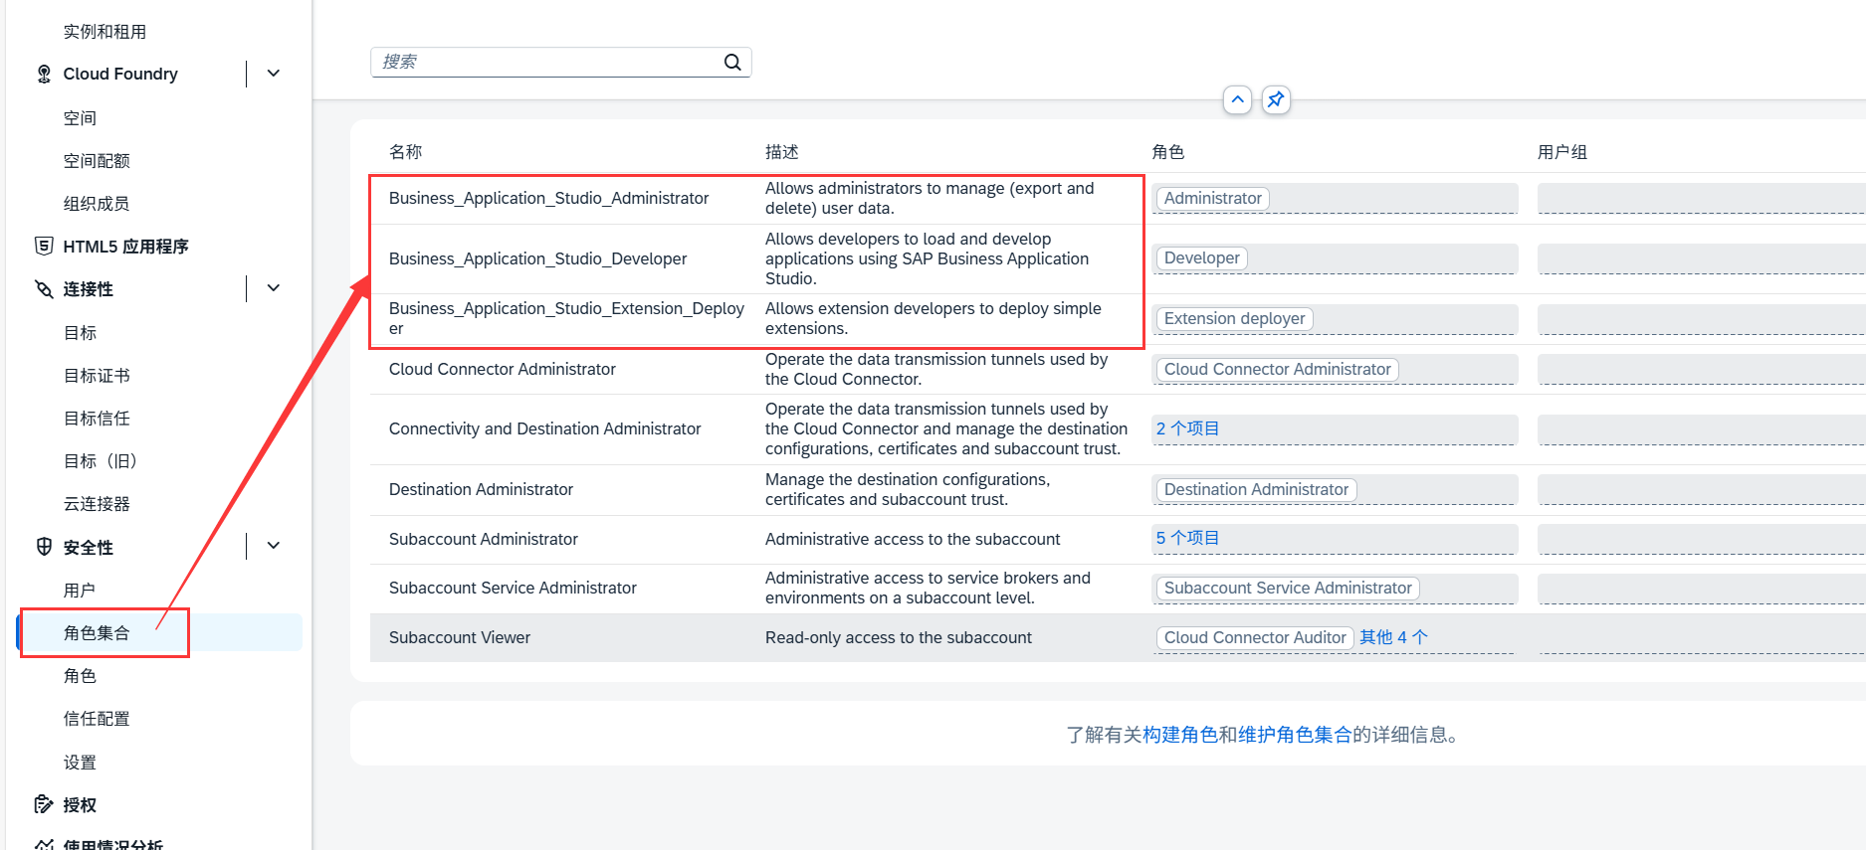Screen dimensions: 1866x850
Task: Select the Cloud Connector Administrator name cell
Action: [502, 370]
